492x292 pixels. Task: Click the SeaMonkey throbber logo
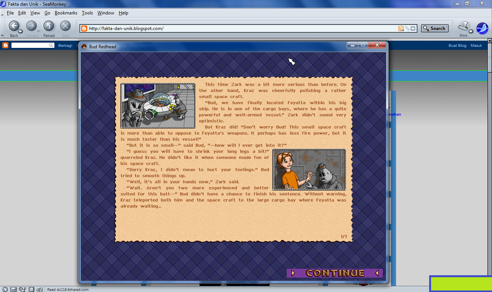(482, 28)
